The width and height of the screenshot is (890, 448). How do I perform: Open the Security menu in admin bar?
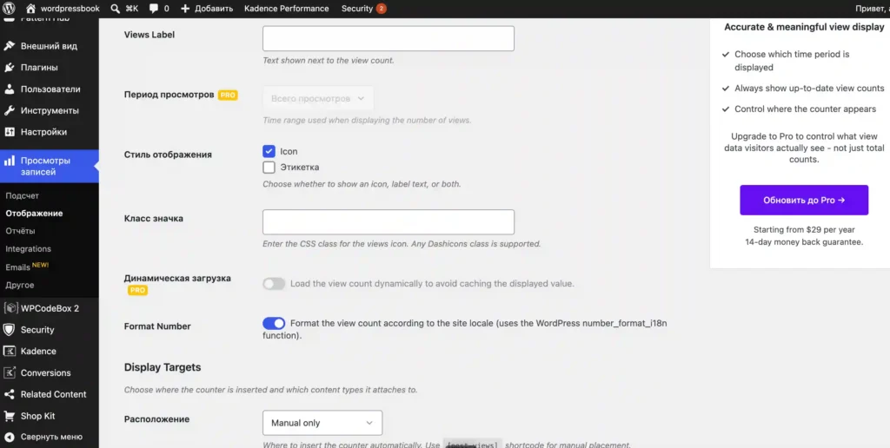click(357, 9)
